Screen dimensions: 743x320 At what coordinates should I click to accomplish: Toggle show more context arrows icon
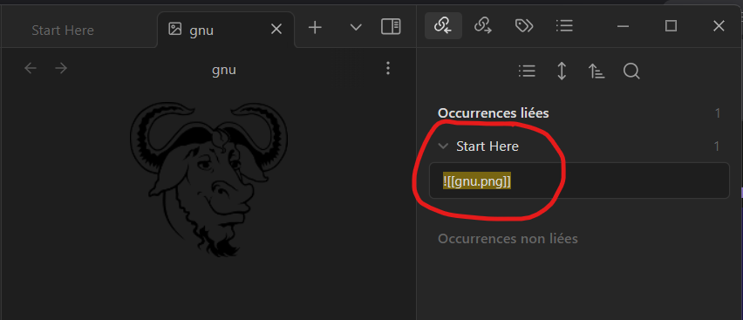point(562,71)
